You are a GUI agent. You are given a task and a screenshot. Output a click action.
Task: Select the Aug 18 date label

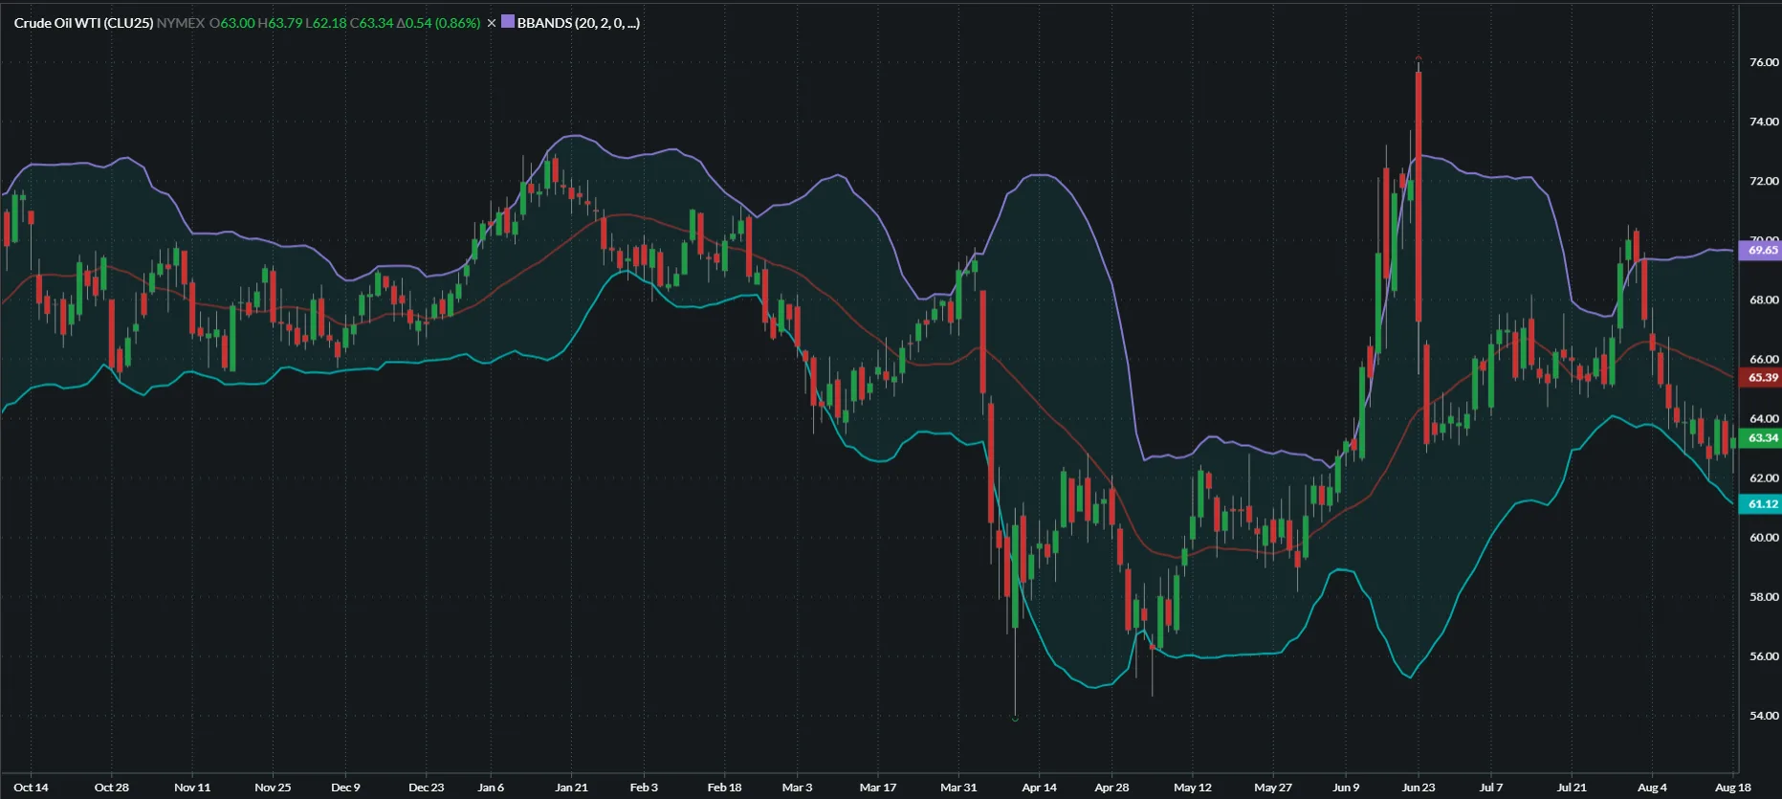(x=1732, y=788)
